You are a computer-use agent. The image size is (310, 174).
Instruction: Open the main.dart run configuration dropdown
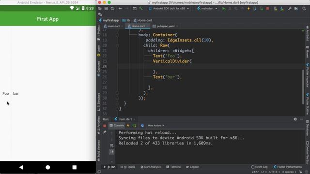(x=207, y=9)
